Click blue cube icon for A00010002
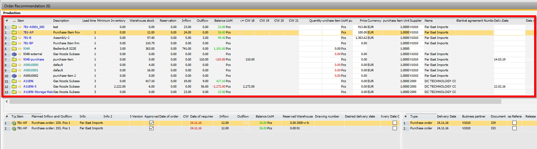 tap(14, 76)
